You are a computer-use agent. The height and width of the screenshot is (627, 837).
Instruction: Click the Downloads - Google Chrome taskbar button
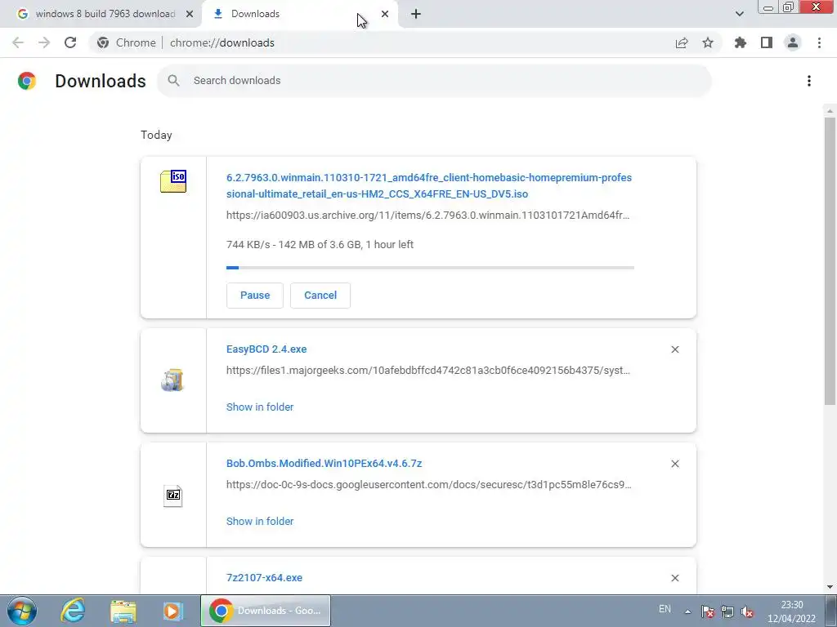pyautogui.click(x=266, y=611)
